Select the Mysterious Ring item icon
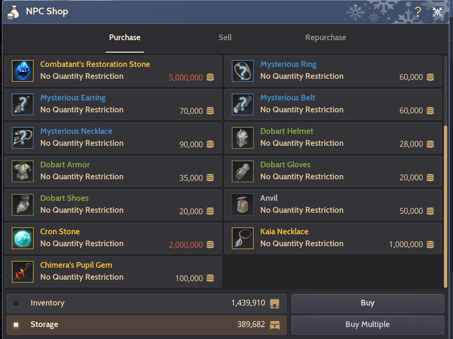This screenshot has height=339, width=453. tap(243, 71)
